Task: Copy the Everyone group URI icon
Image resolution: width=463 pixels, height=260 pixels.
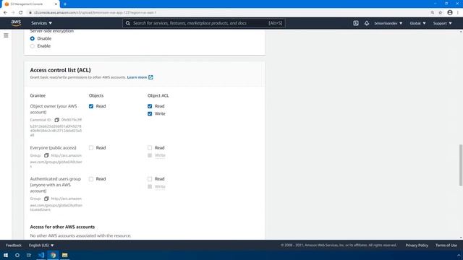Action: click(x=46, y=155)
